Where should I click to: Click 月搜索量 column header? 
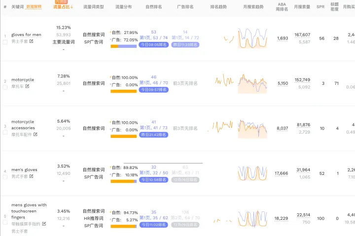[x=302, y=7]
